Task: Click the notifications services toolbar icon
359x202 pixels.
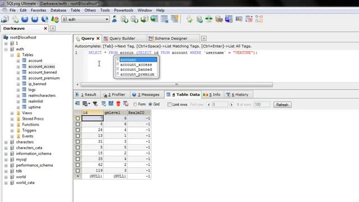Action: point(229,19)
